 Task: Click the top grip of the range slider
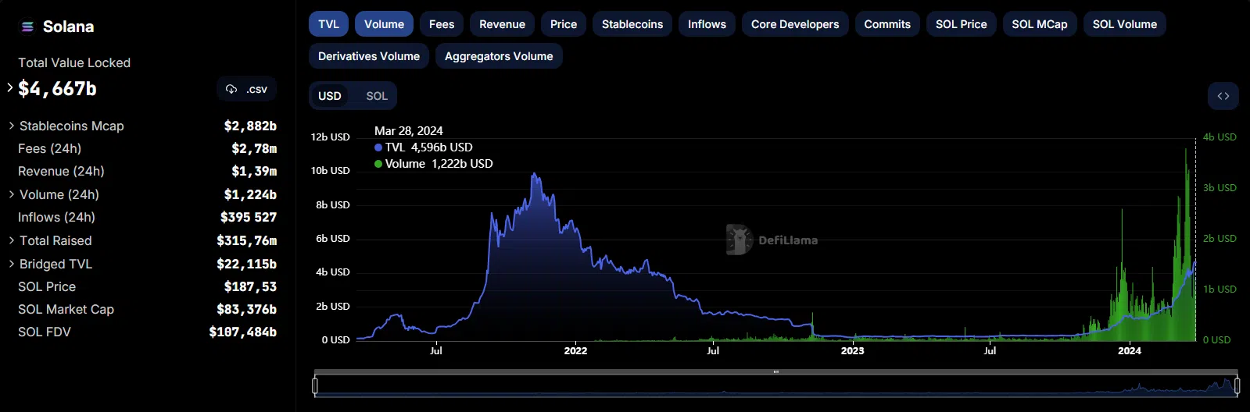[775, 372]
